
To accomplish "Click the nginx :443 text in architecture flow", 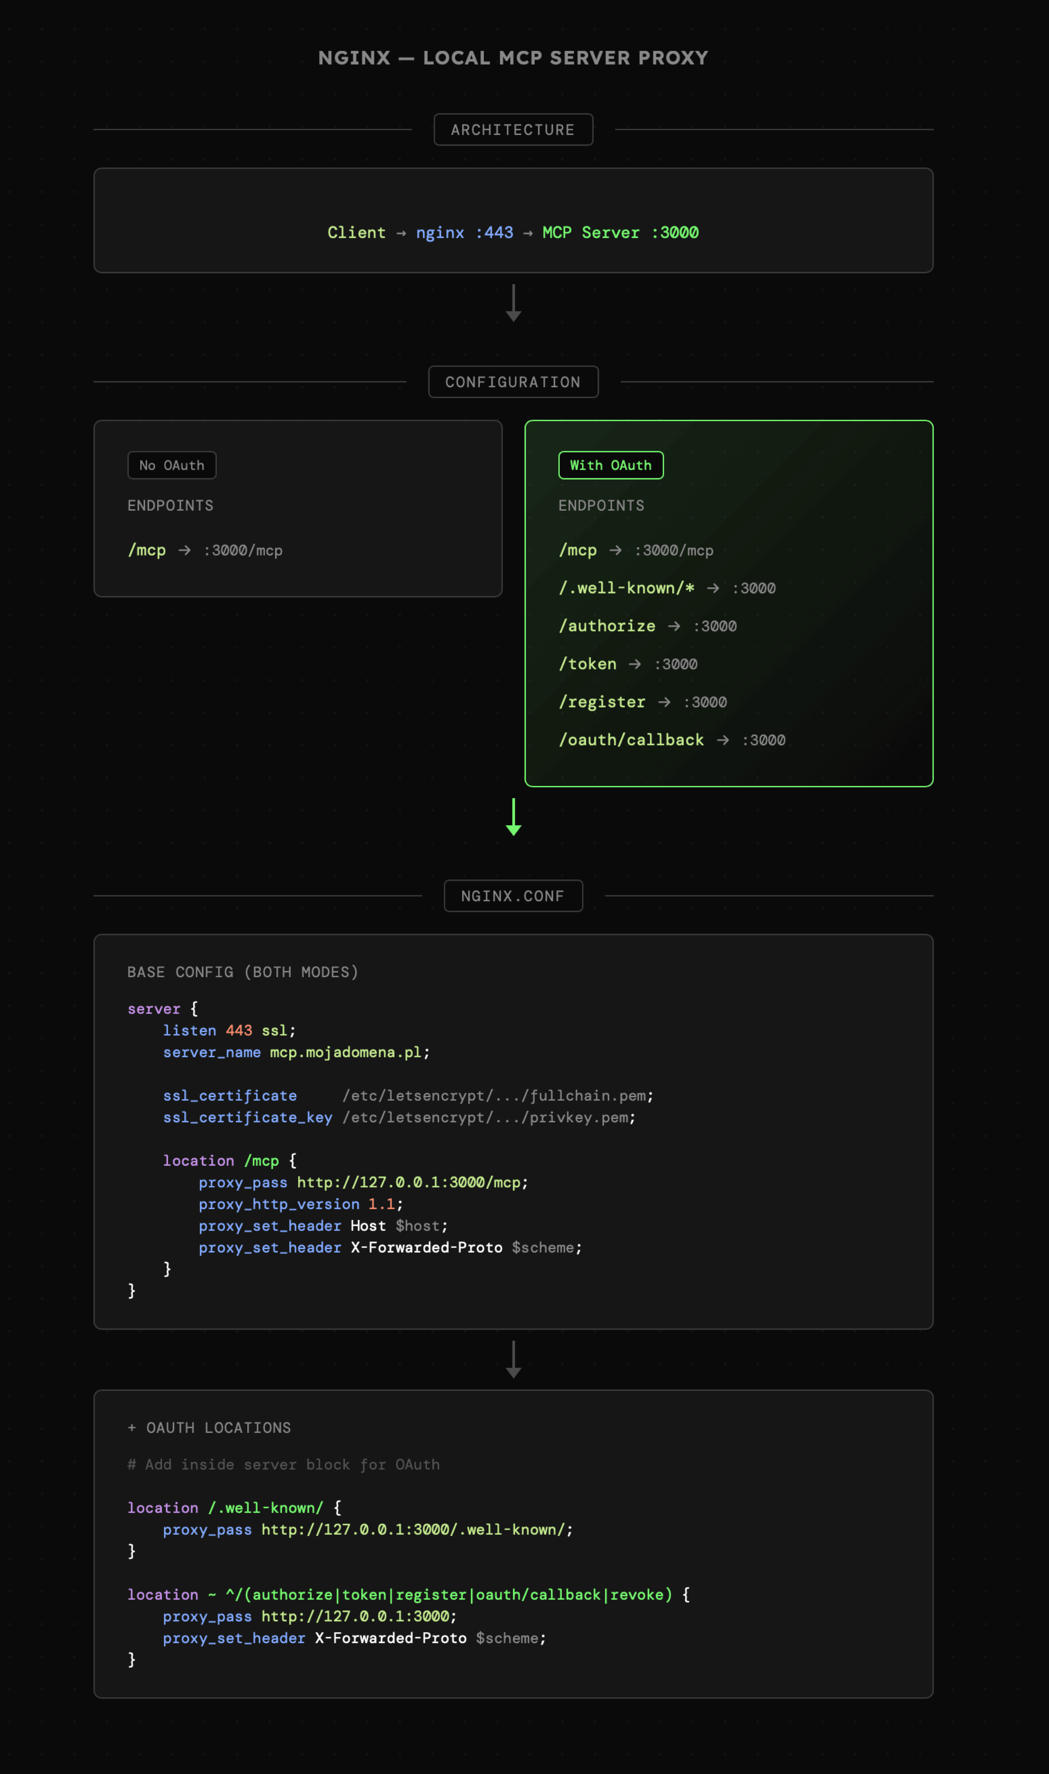I will pos(464,233).
